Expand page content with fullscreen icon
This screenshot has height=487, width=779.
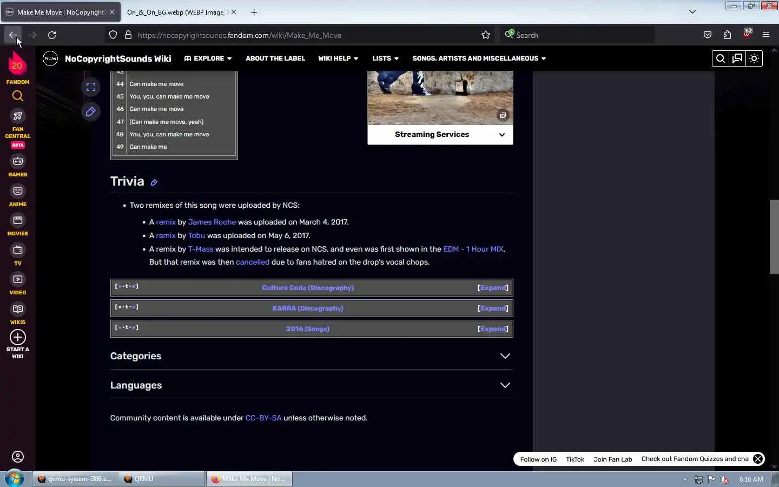(x=91, y=87)
